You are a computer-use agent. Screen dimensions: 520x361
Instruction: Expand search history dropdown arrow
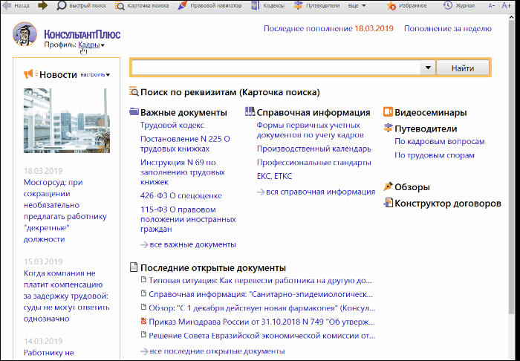(428, 68)
